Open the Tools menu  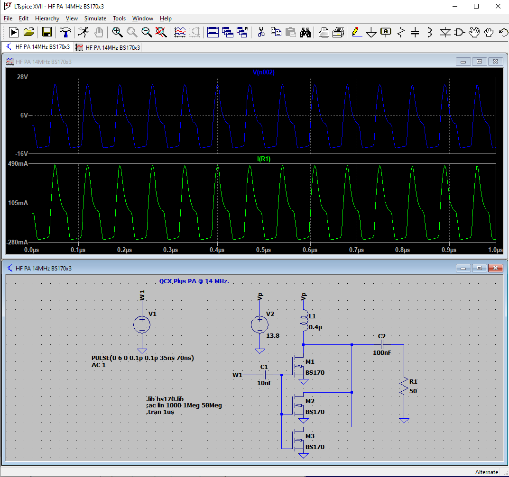(x=119, y=18)
